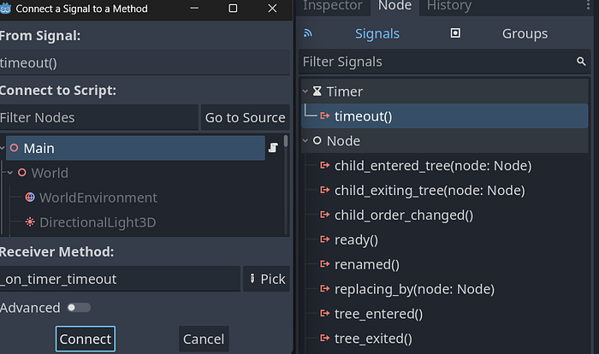Click the Timer hourglass icon
This screenshot has height=354, width=599.
tap(317, 91)
